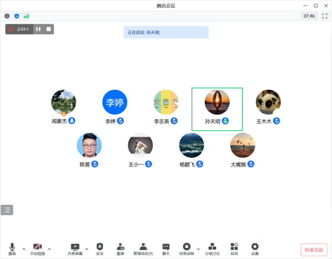Select participant 孙天明's avatar

(x=217, y=102)
